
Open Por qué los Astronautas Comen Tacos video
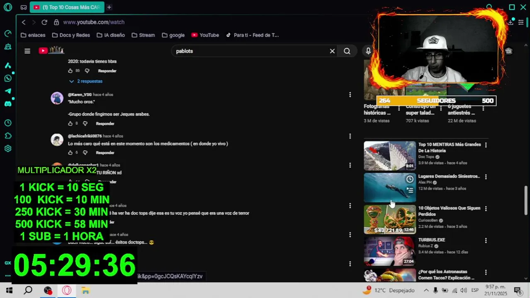446,275
